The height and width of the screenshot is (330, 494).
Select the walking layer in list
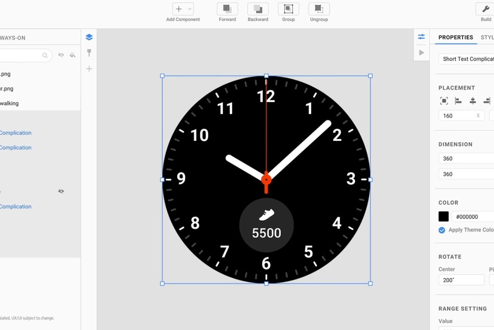click(x=9, y=103)
